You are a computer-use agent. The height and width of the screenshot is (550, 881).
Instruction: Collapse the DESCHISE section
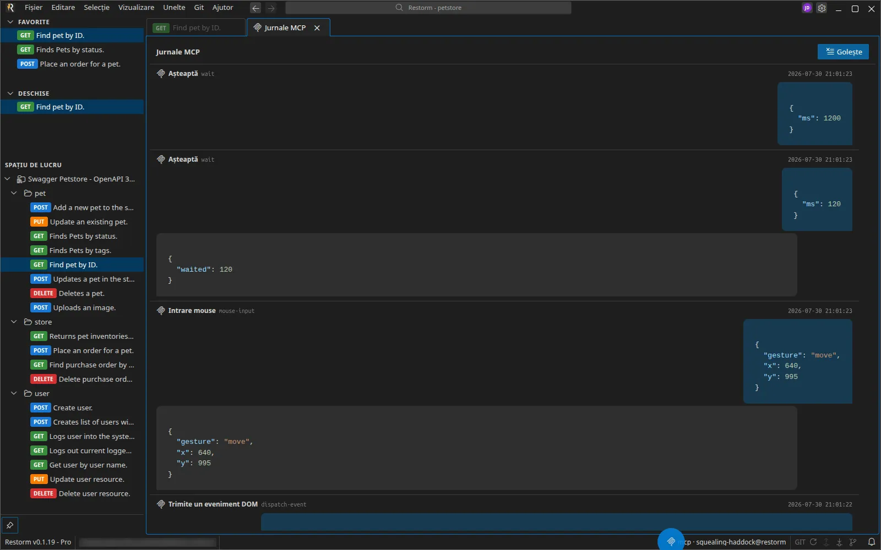click(x=10, y=94)
